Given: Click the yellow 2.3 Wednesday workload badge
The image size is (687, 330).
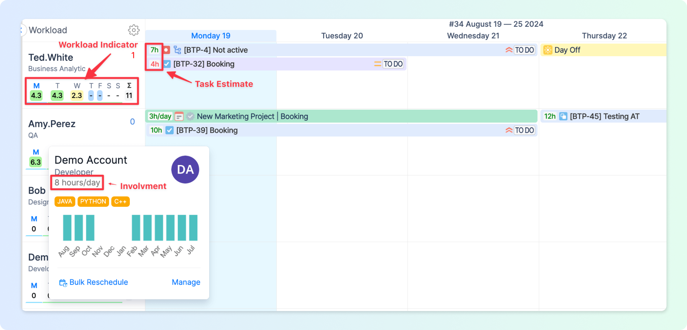Looking at the screenshot, I should [x=77, y=96].
